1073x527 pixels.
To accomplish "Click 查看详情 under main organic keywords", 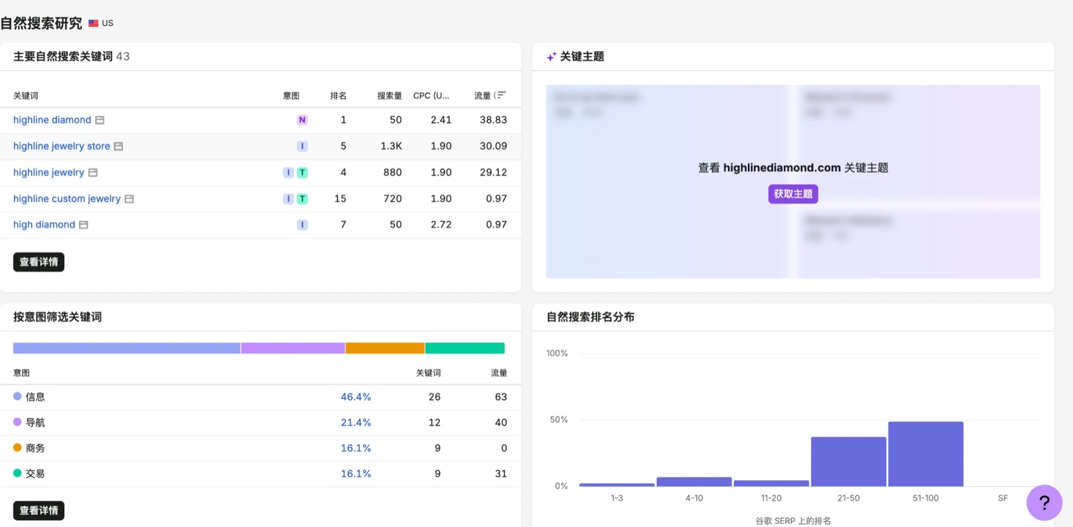I will coord(39,262).
